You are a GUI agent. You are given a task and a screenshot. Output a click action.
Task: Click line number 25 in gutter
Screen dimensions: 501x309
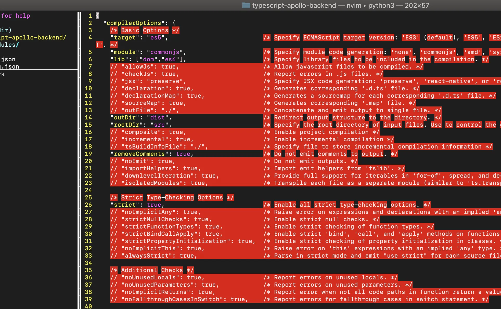click(x=88, y=197)
